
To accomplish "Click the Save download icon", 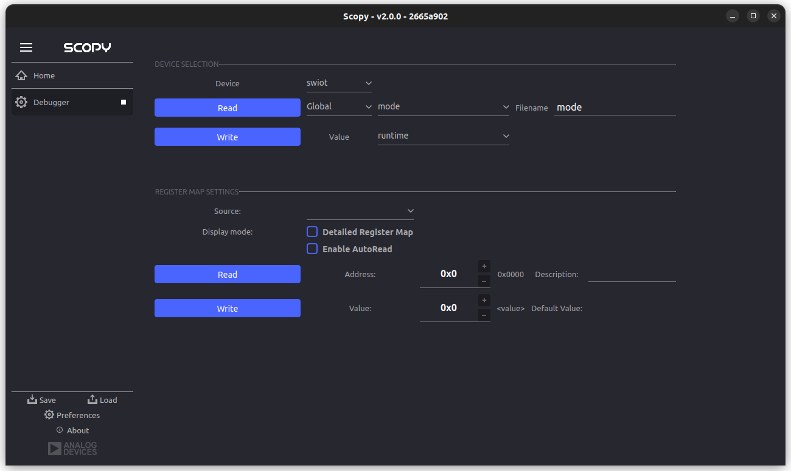I will tap(32, 399).
